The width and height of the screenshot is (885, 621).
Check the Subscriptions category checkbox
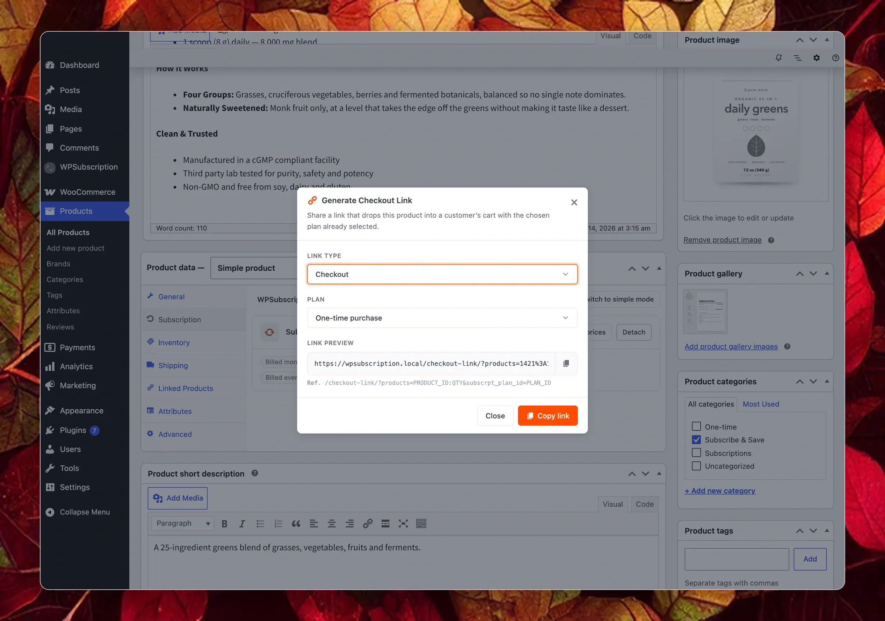tap(696, 452)
